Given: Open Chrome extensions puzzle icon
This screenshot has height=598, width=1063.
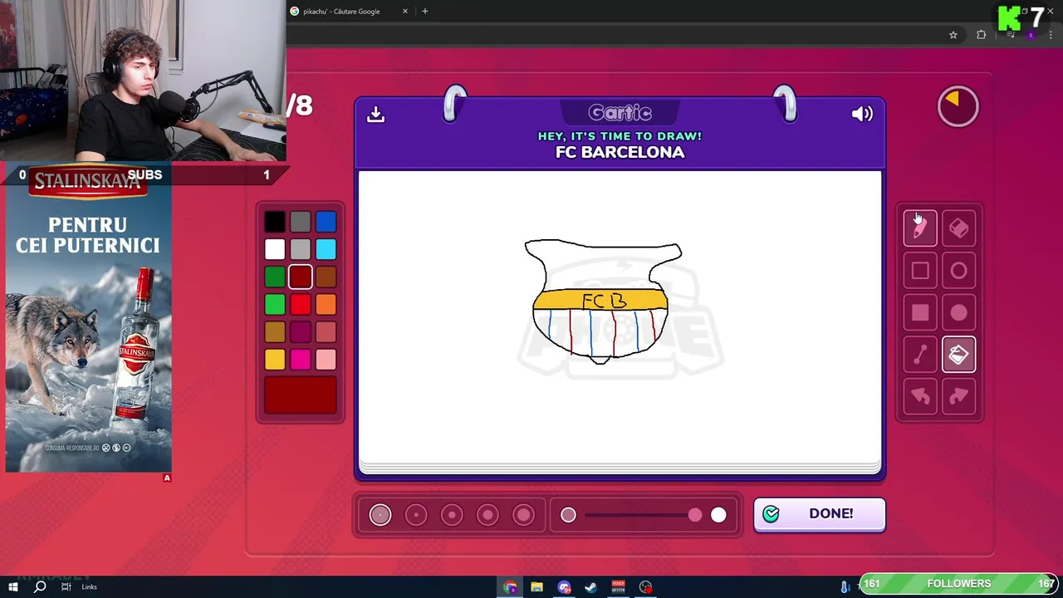Looking at the screenshot, I should (982, 35).
